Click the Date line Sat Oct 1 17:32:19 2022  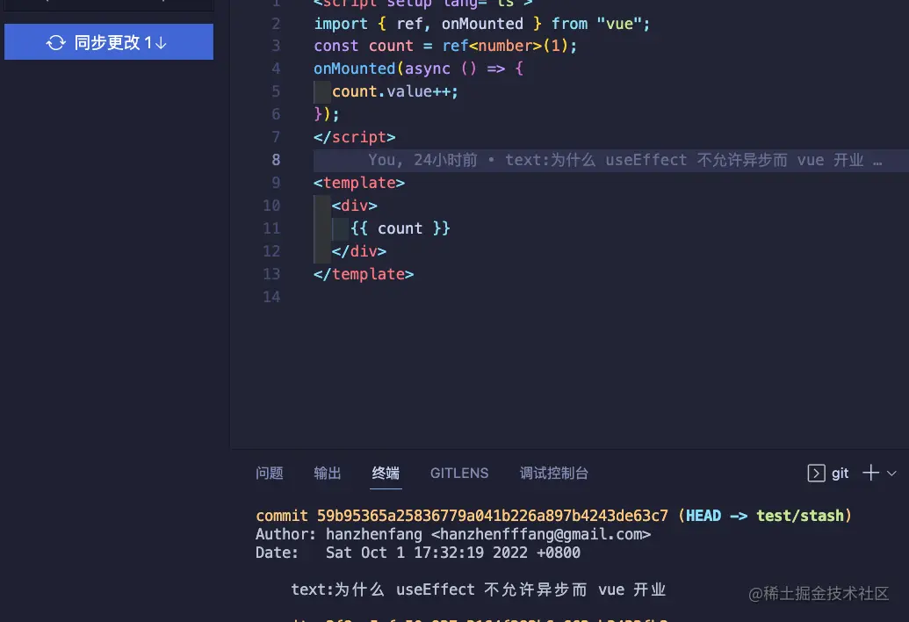pos(417,553)
